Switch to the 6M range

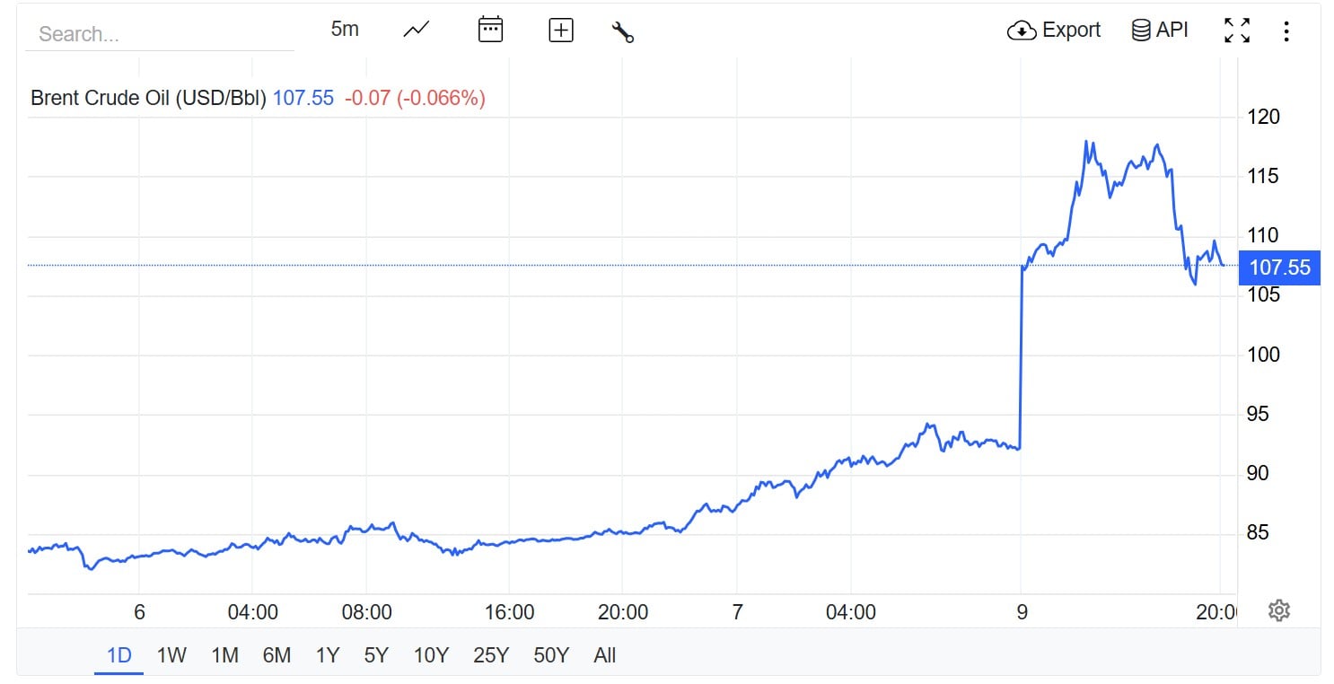276,655
